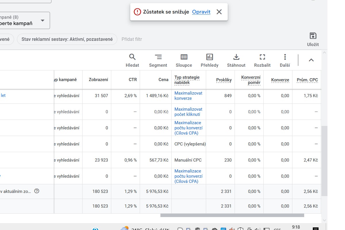This screenshot has width=345, height=230.
Task: Open the campaign selector dropdown
Action: [43, 20]
